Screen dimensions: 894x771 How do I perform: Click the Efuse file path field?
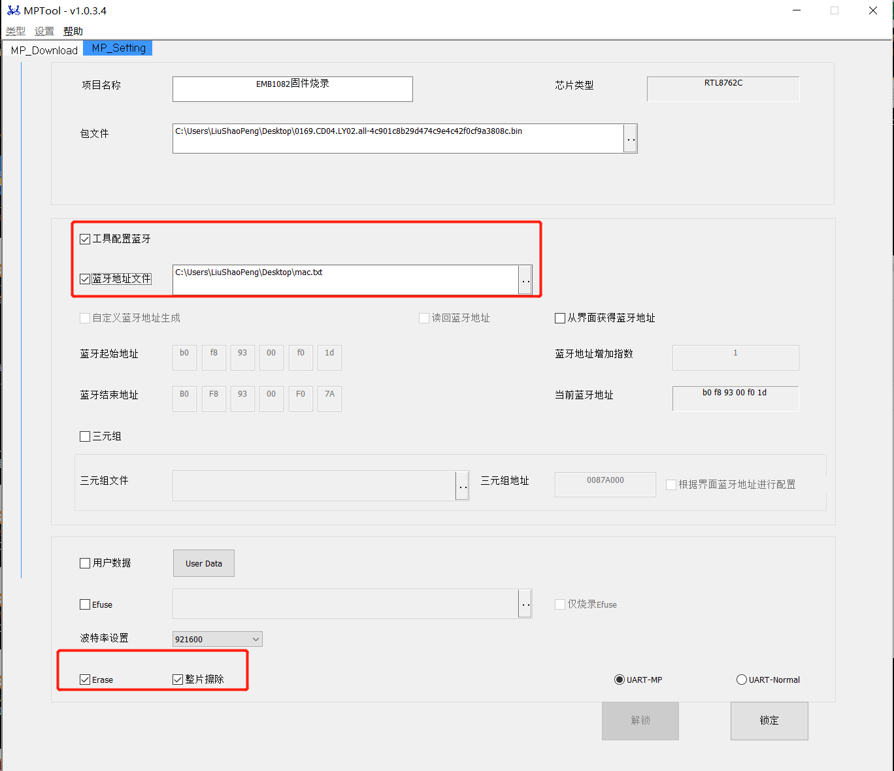346,604
